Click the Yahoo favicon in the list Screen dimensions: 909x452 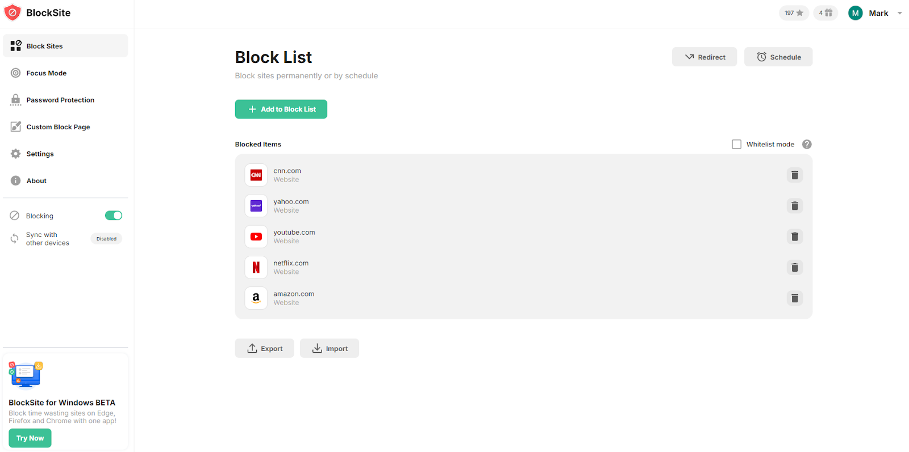coord(256,206)
